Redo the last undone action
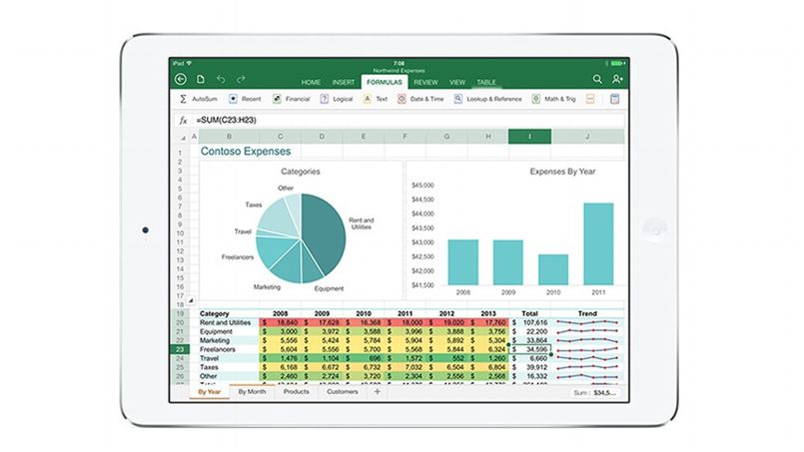 241,79
